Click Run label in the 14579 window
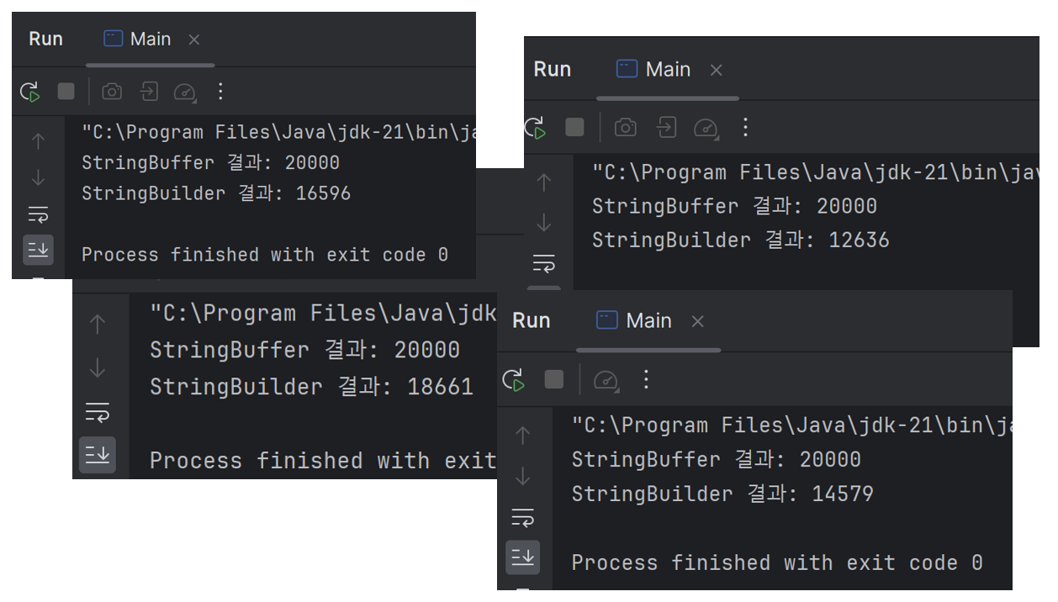The image size is (1058, 602). click(532, 320)
